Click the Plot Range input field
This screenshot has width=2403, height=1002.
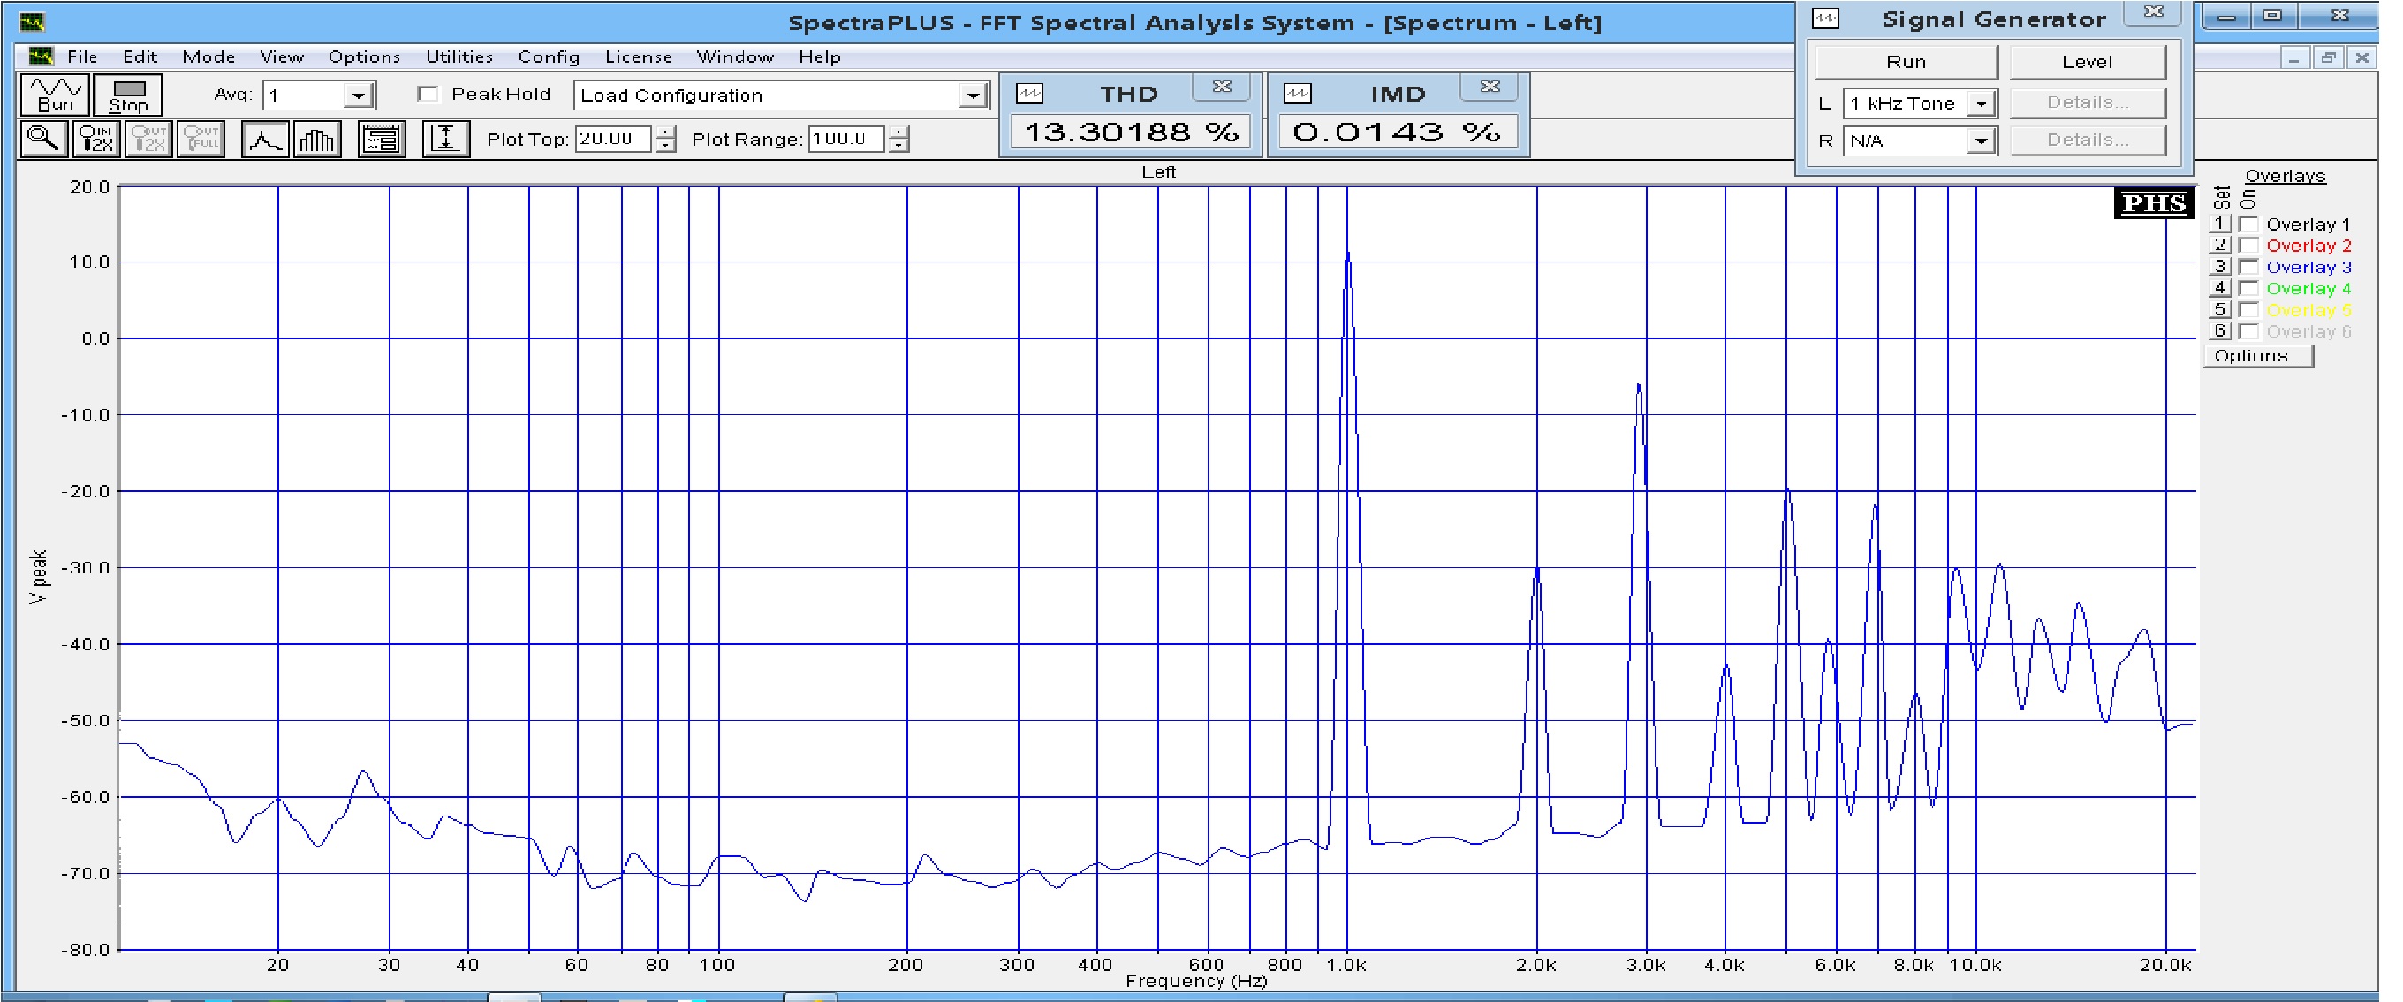845,139
